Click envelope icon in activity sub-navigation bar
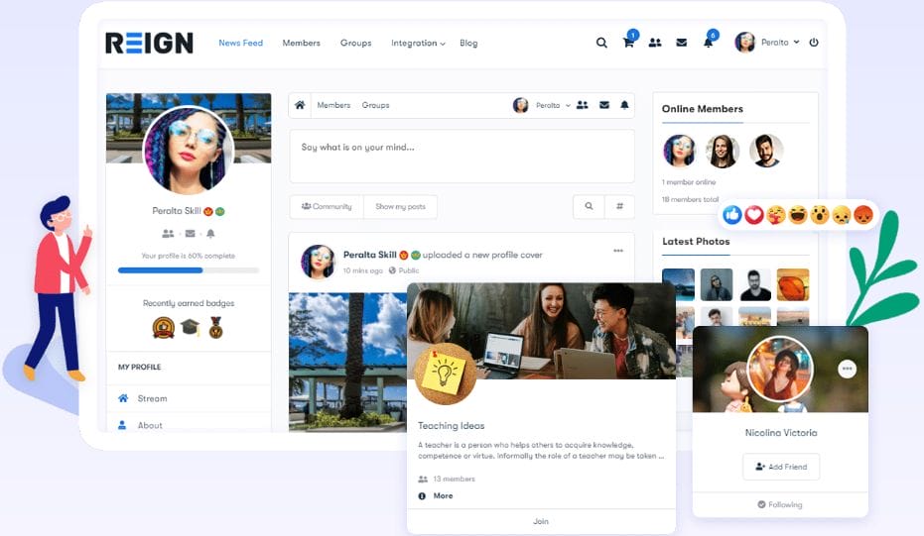Viewport: 924px width, 536px height. (x=604, y=105)
